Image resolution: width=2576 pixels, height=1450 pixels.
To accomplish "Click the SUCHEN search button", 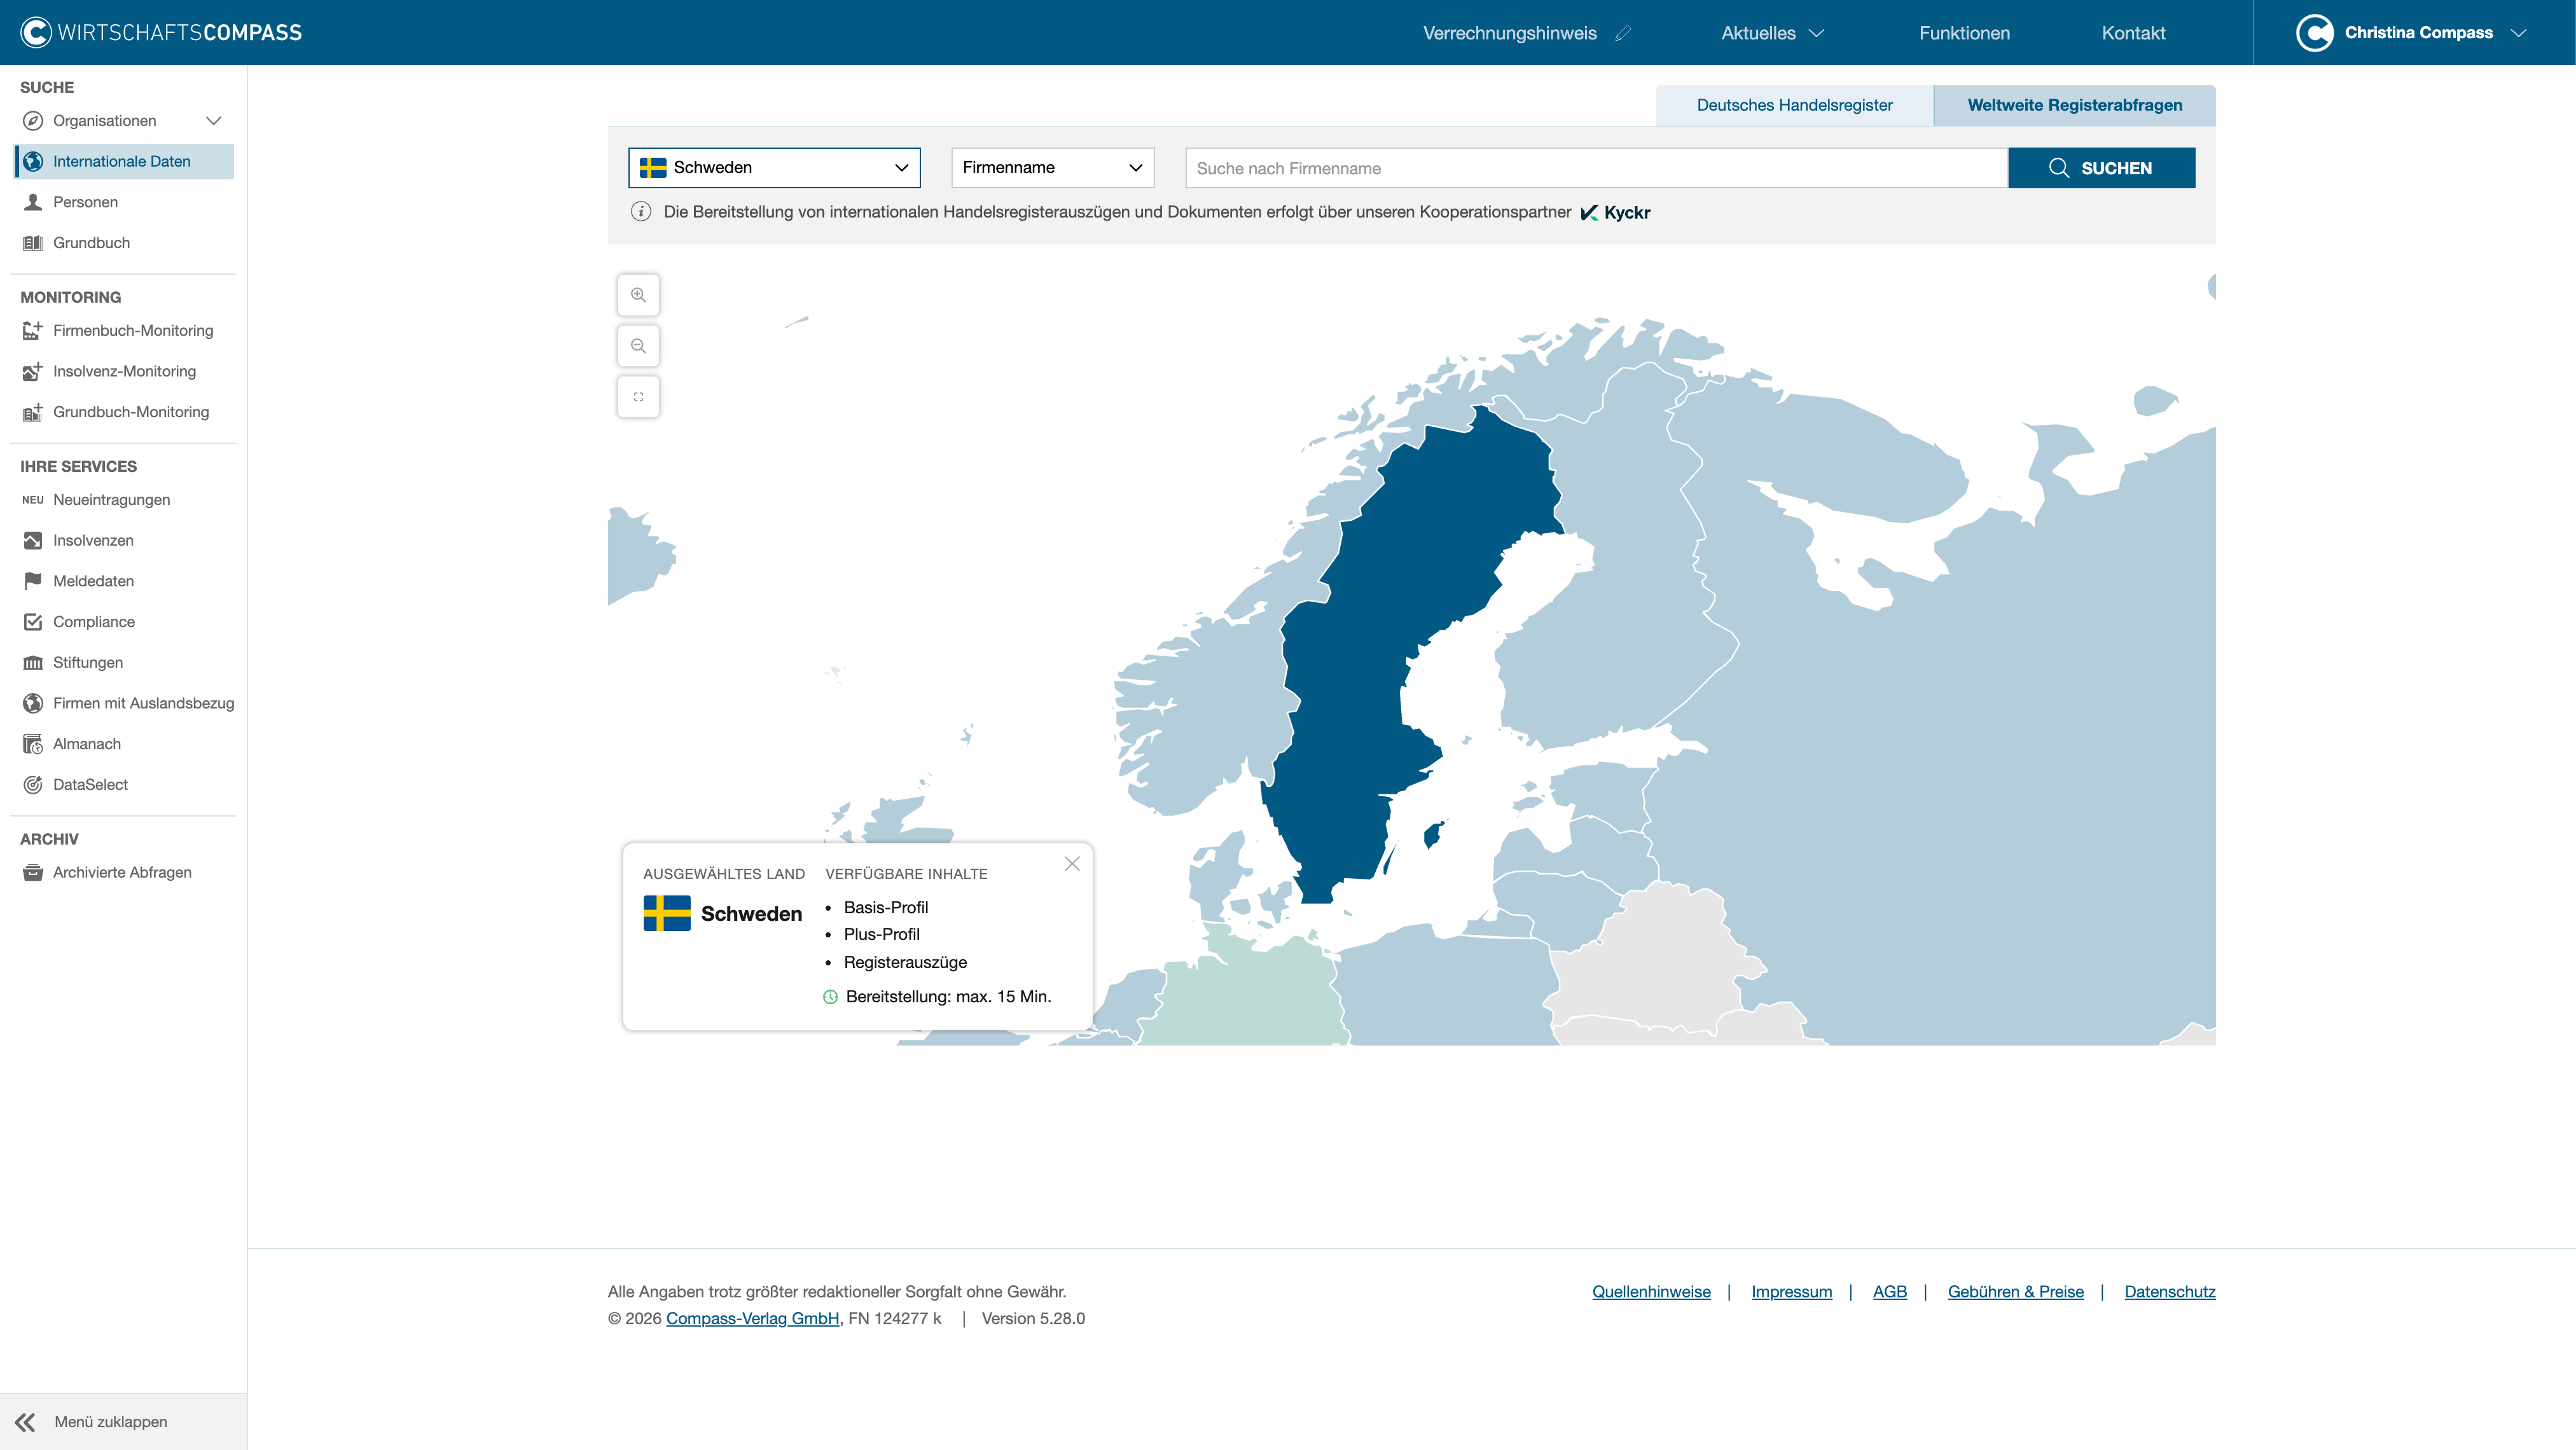I will pos(2101,168).
